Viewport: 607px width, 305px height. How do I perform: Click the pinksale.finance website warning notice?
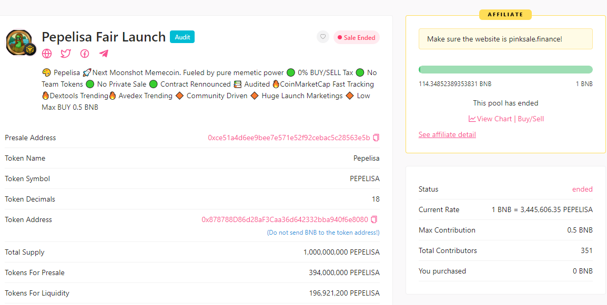(x=505, y=39)
